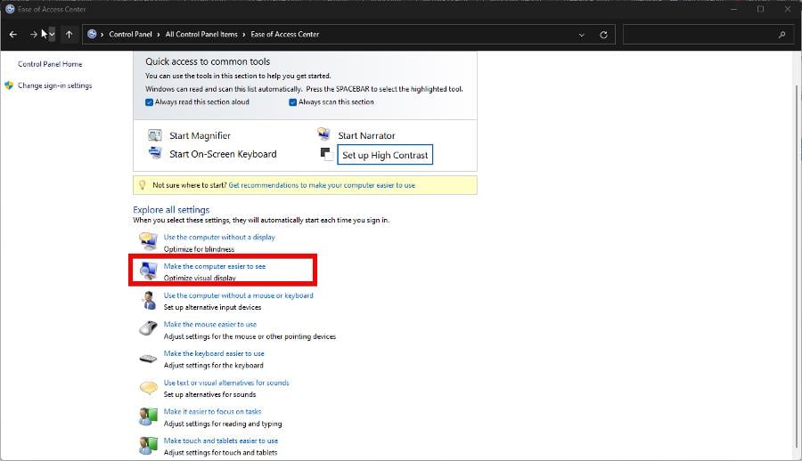
Task: Open Change sign-in settings link
Action: (54, 85)
